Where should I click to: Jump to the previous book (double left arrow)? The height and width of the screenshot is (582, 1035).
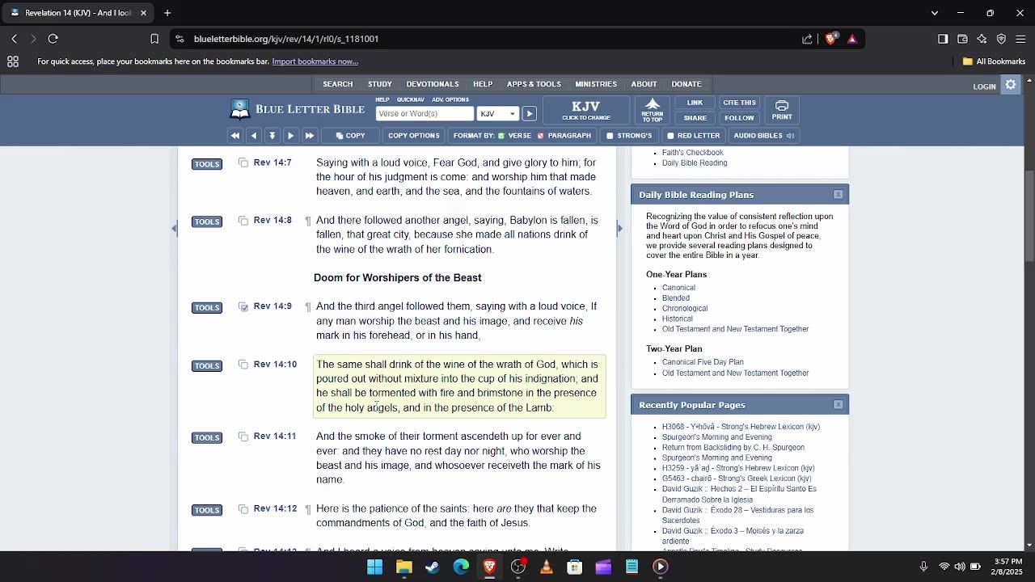235,136
